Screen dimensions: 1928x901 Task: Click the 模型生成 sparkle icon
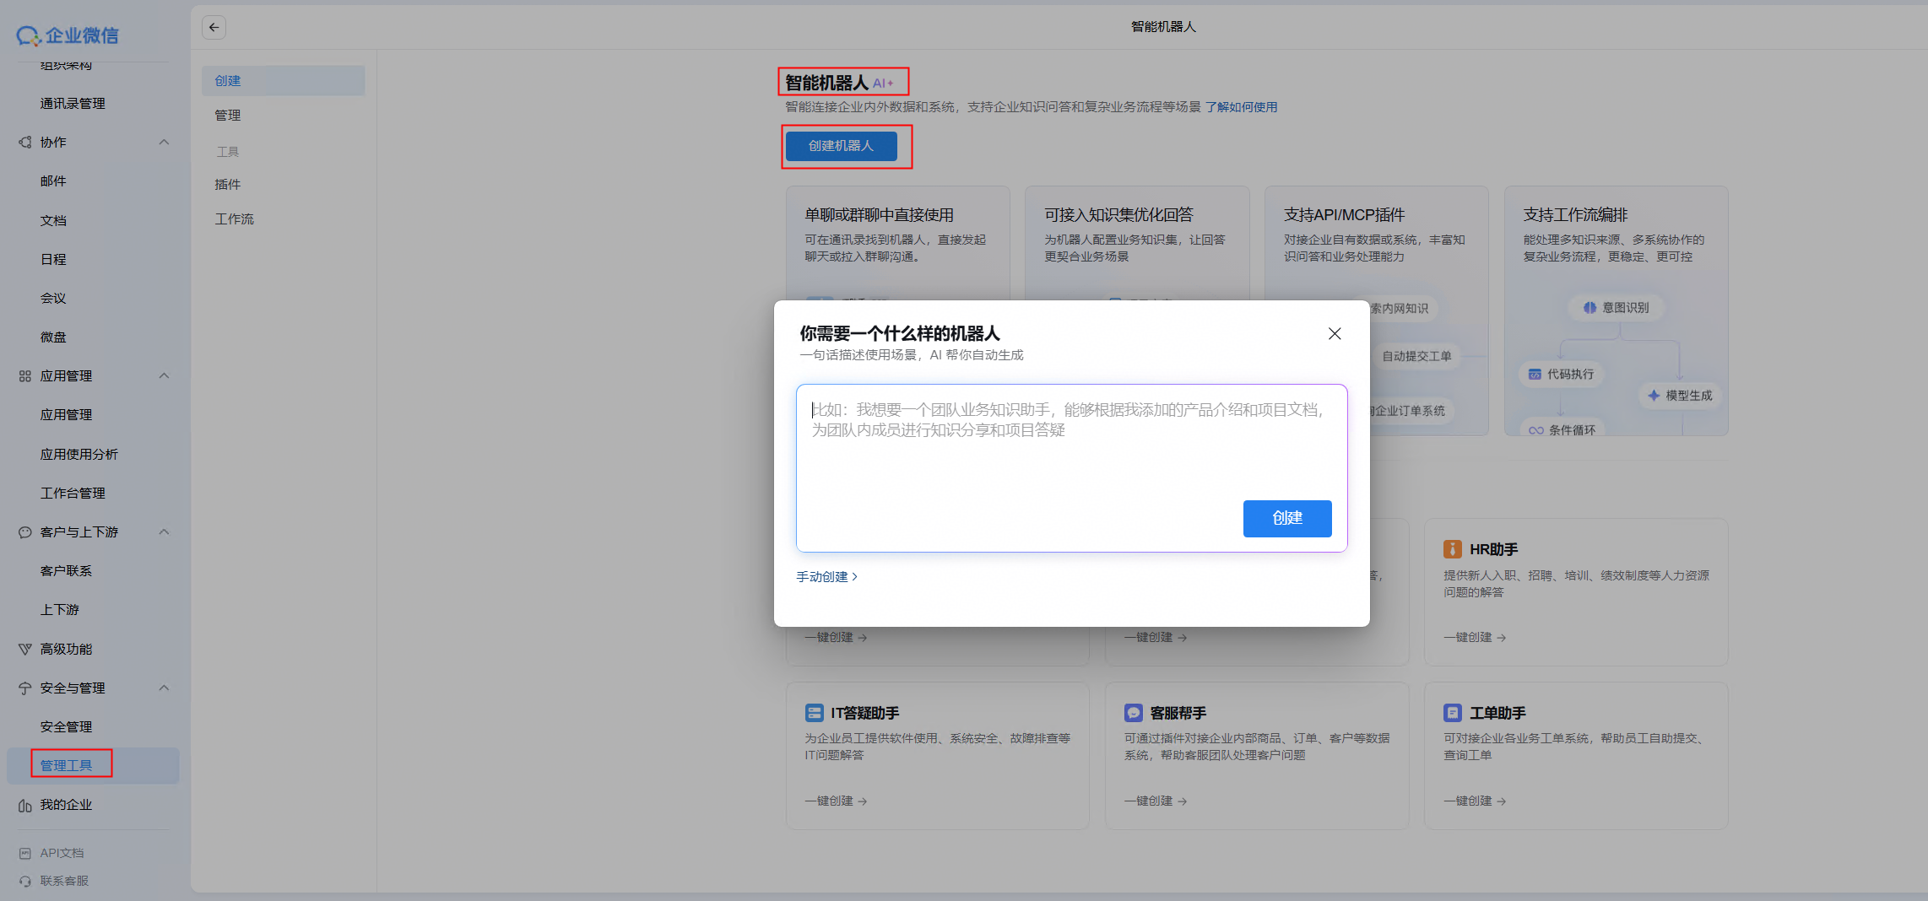(x=1654, y=396)
